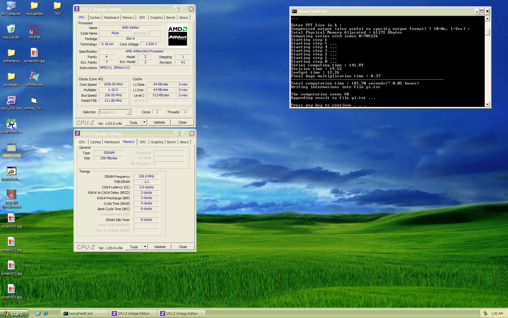Select the capture.exe desktop icon
Image resolution: width=508 pixels, height=318 pixels.
pos(11,150)
